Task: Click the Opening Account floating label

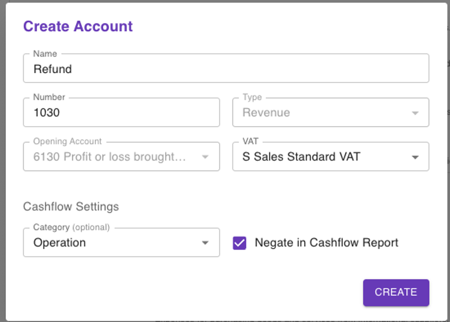Action: [x=67, y=142]
